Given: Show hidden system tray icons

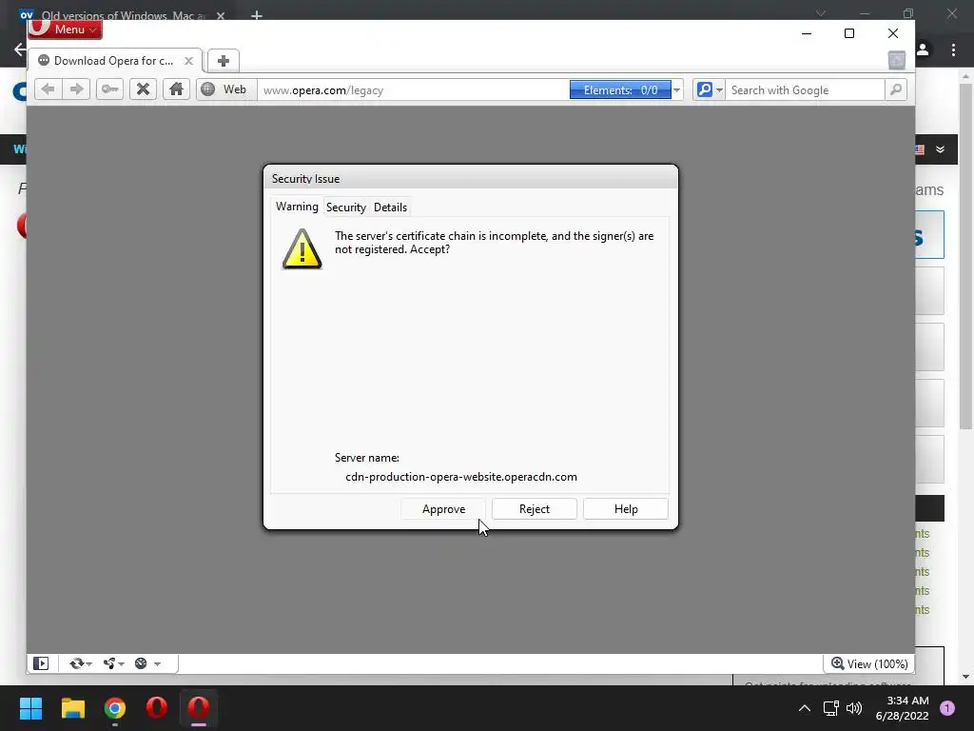Looking at the screenshot, I should point(805,708).
